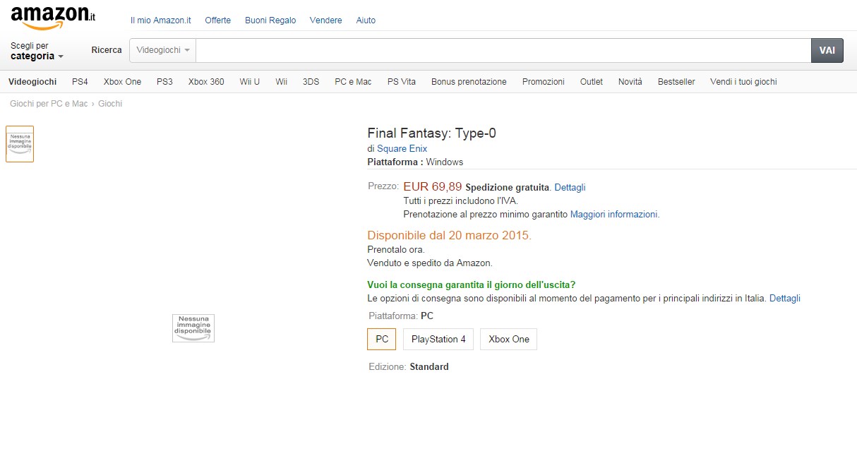Open the Square Enix brand link

click(x=402, y=149)
